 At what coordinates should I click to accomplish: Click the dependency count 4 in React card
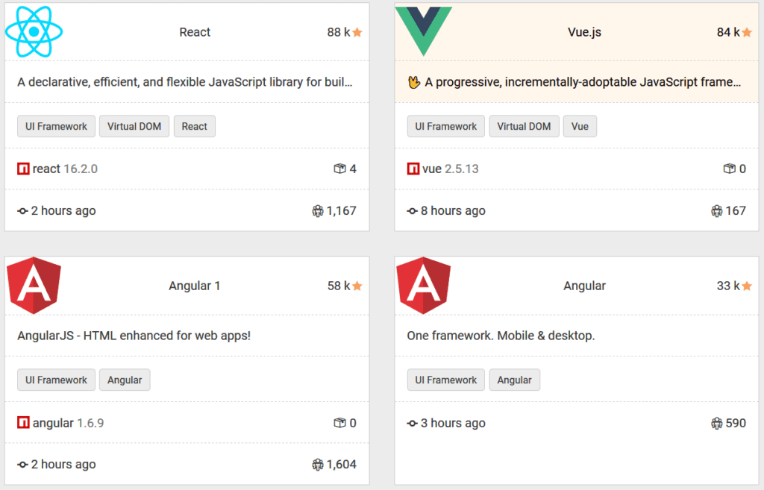tap(353, 169)
